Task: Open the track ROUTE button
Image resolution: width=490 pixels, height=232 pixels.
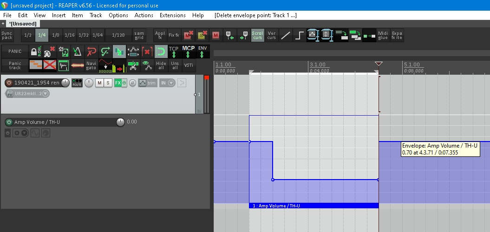Action: (x=77, y=83)
